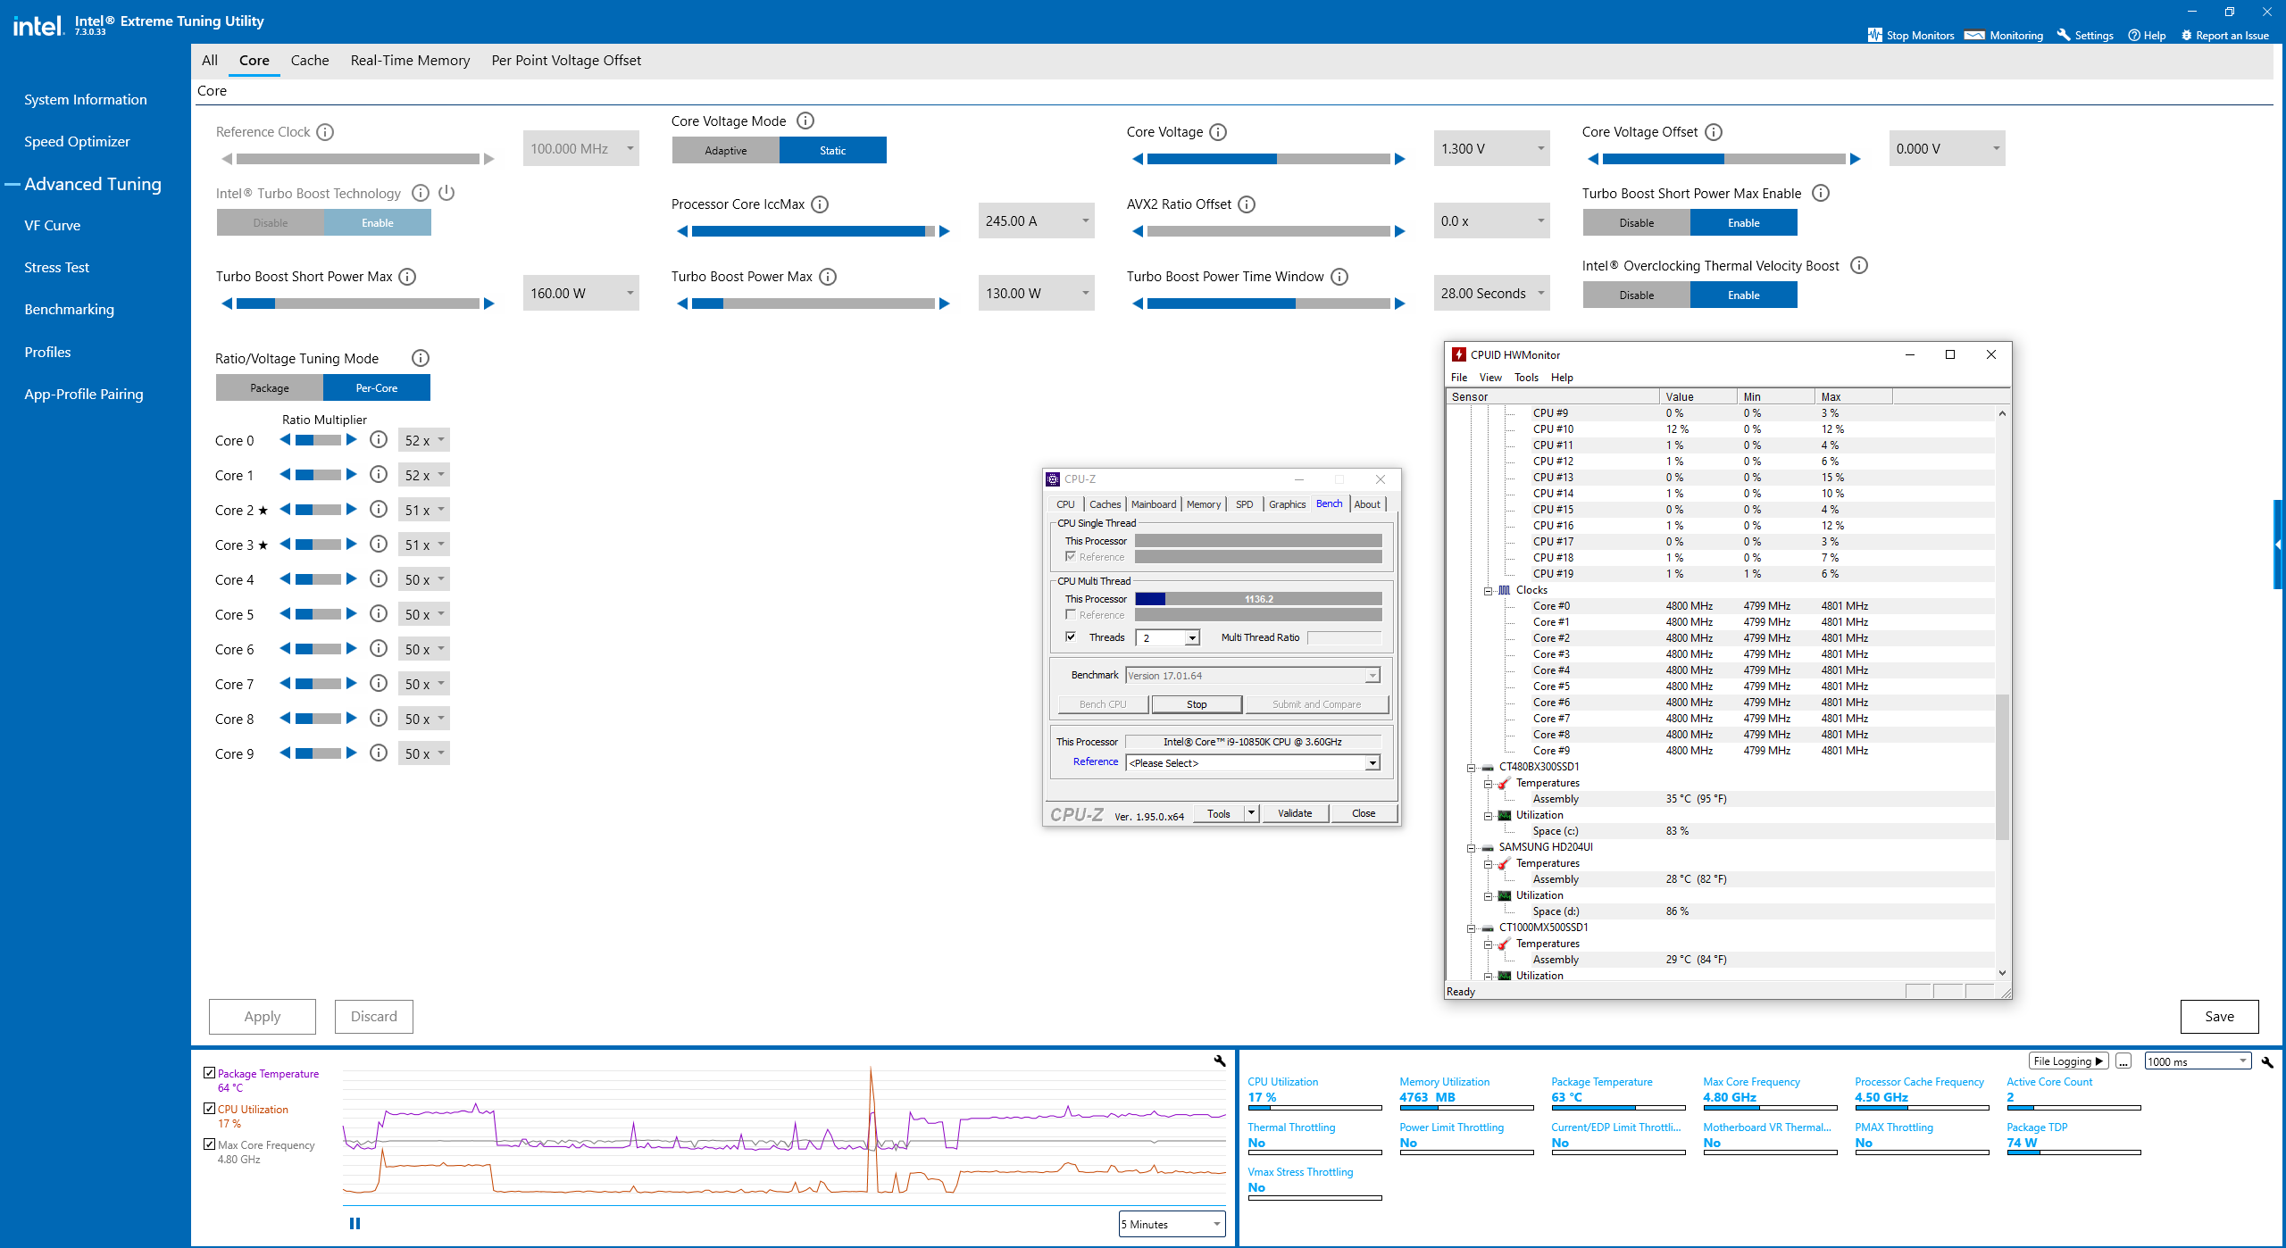The height and width of the screenshot is (1248, 2286).
Task: Switch to the Cache tab
Action: click(x=309, y=61)
